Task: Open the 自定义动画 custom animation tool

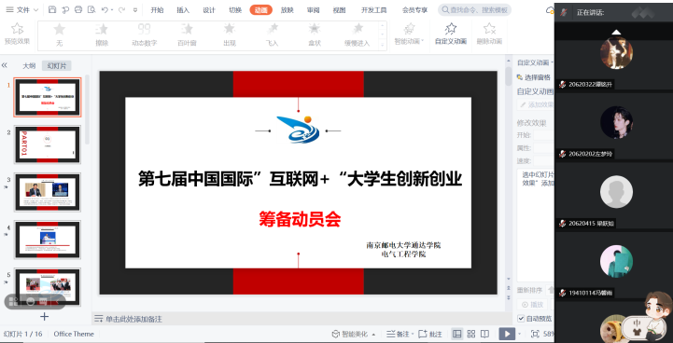Action: [x=450, y=34]
